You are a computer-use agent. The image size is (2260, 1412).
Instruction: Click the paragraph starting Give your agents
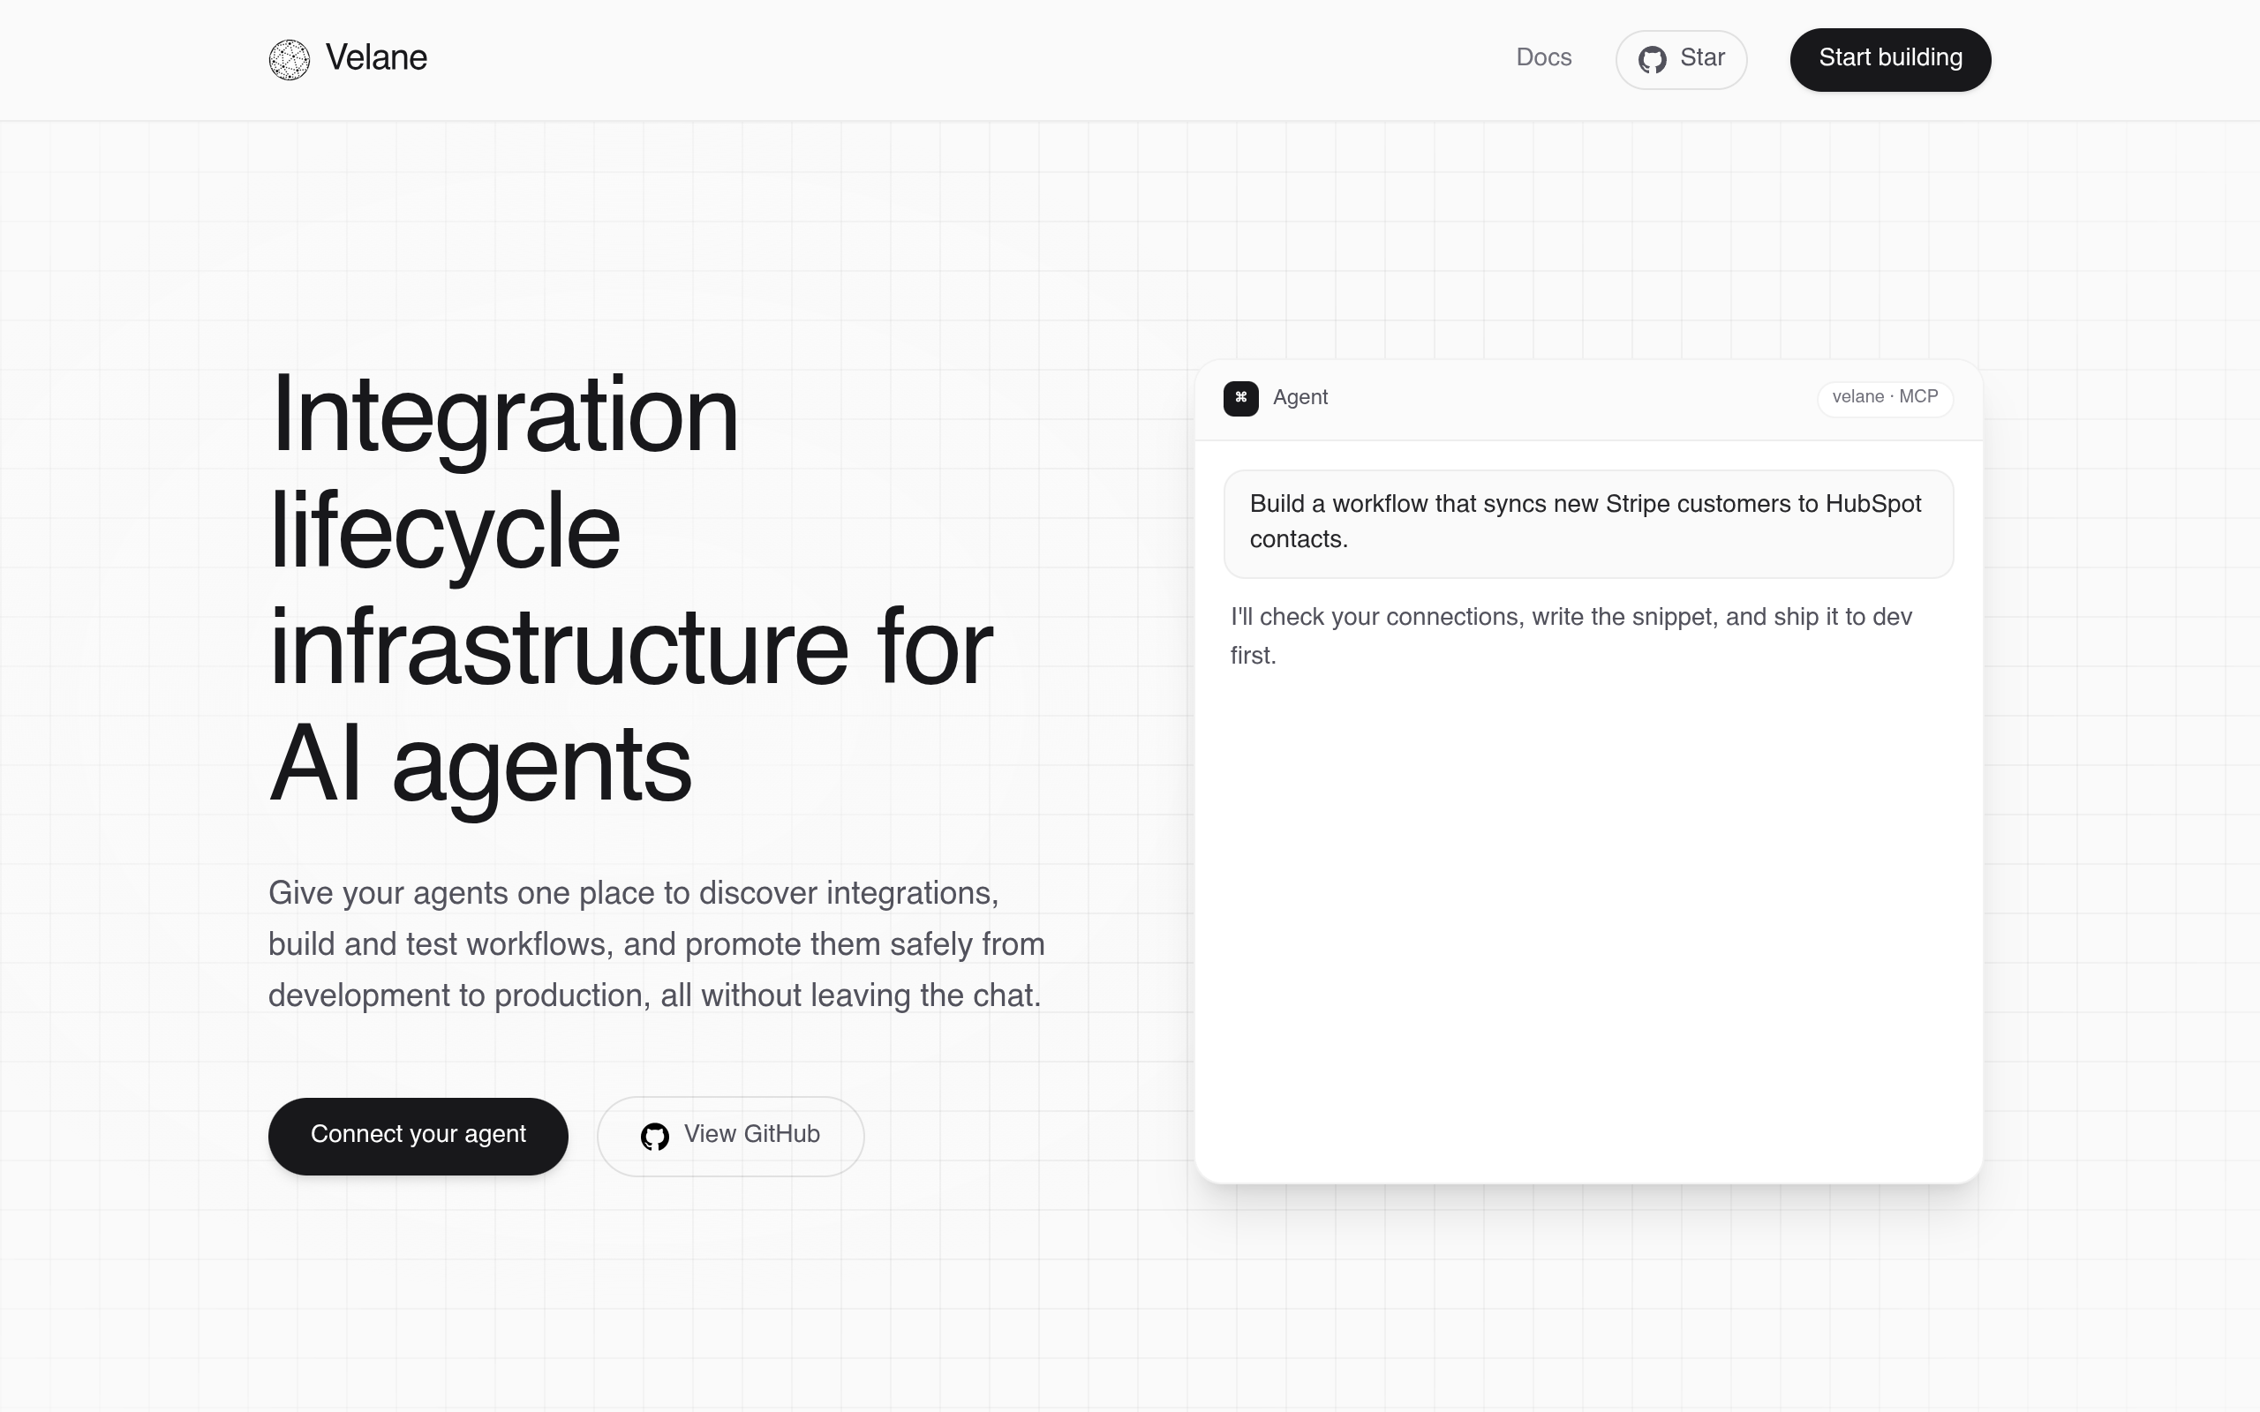(x=657, y=944)
